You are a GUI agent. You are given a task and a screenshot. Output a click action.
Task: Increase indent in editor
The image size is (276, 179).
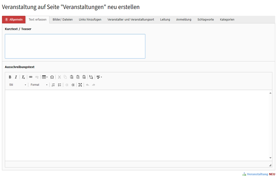(73, 85)
